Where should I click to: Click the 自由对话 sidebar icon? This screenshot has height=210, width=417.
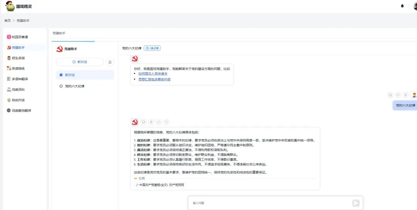click(x=9, y=100)
